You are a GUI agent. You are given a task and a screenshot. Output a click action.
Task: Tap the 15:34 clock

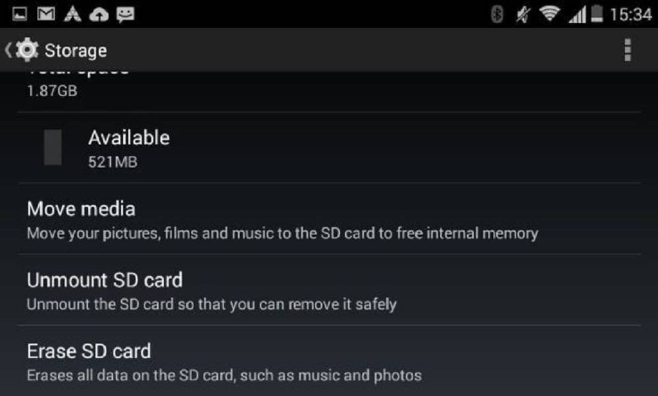pos(631,14)
